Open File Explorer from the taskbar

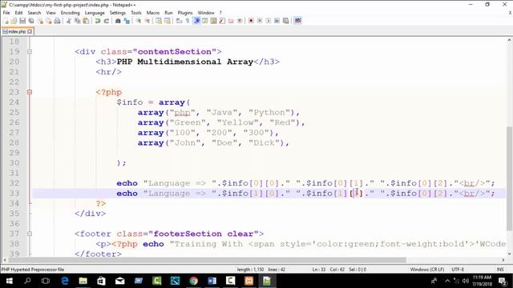(x=83, y=281)
